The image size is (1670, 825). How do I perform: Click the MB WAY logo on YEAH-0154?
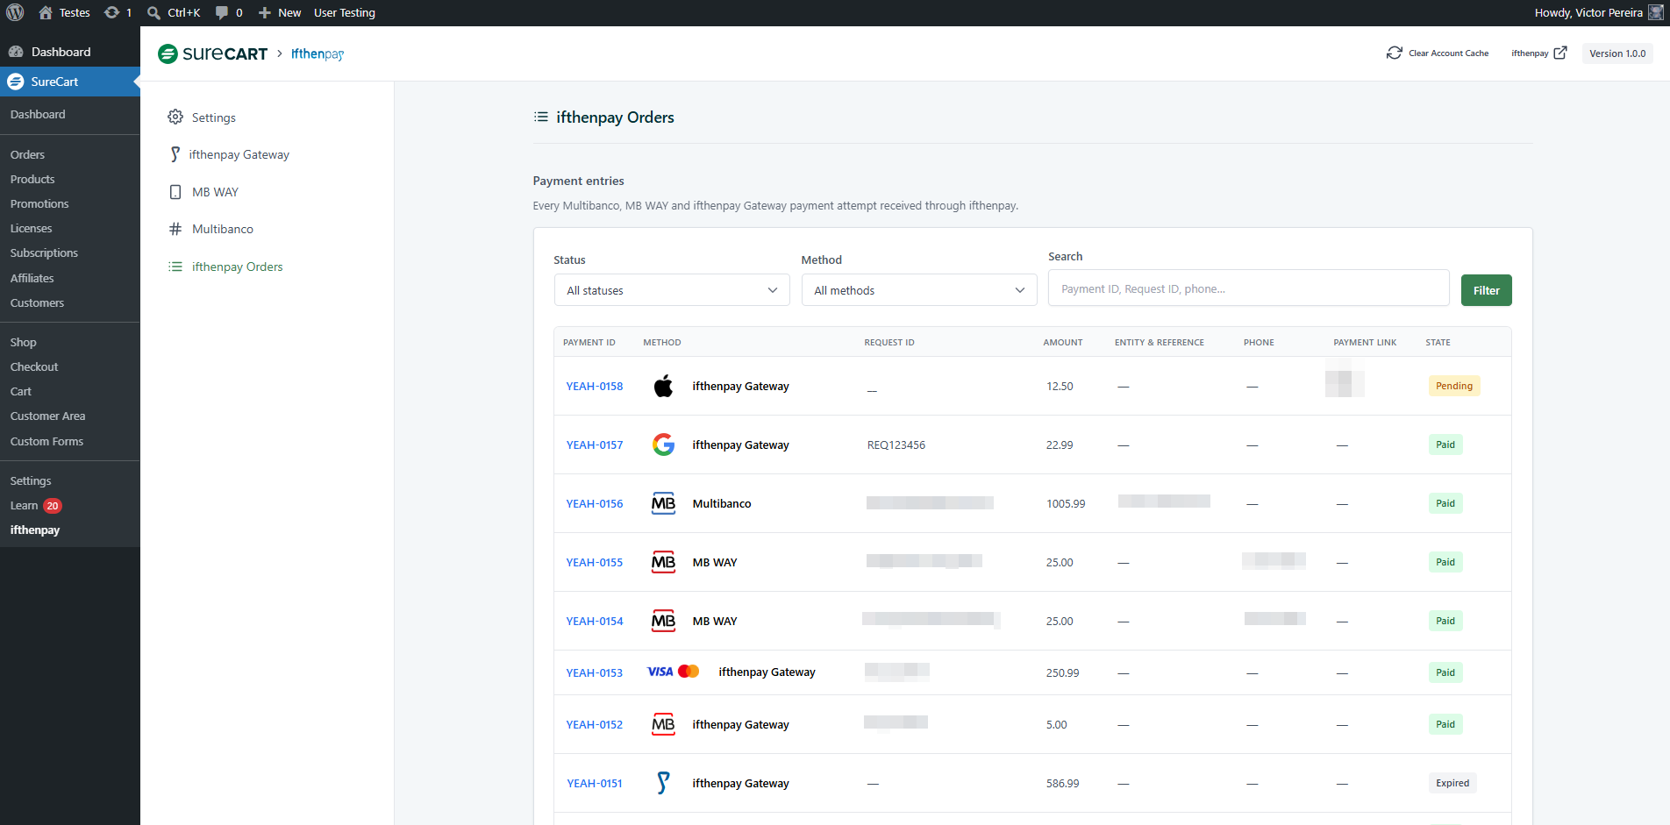click(x=664, y=621)
